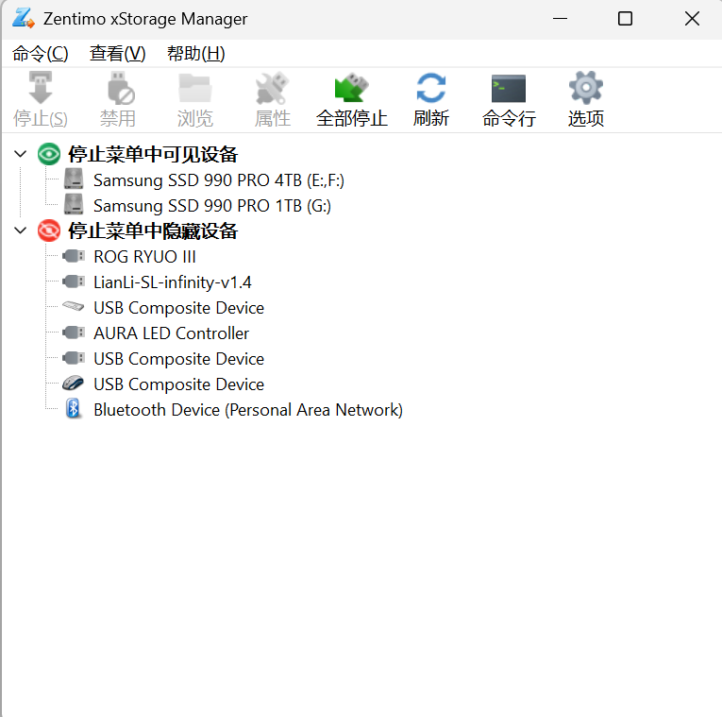Collapse 停止菜单中可见设备 group chevron
The width and height of the screenshot is (722, 717).
coord(20,154)
